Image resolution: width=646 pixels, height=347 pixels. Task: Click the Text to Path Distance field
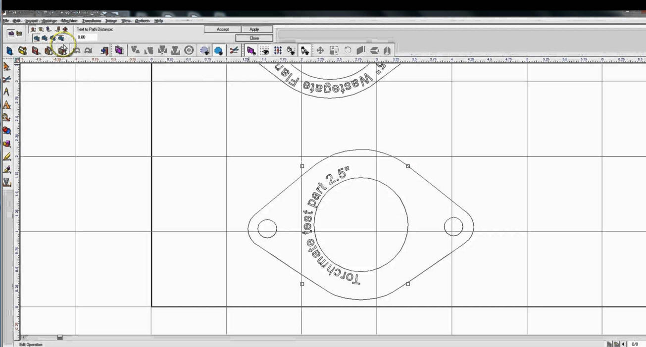pyautogui.click(x=87, y=37)
